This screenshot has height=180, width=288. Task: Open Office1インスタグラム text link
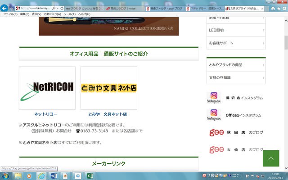point(243,115)
